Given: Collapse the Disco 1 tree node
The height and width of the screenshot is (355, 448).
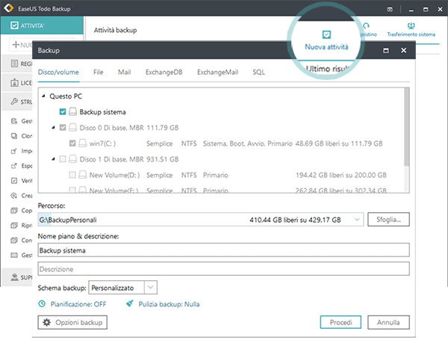Looking at the screenshot, I should 53,158.
